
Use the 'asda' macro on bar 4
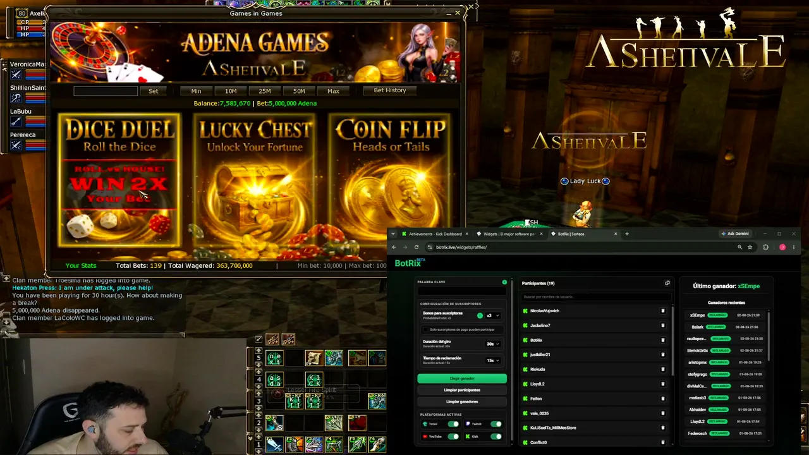coord(274,380)
